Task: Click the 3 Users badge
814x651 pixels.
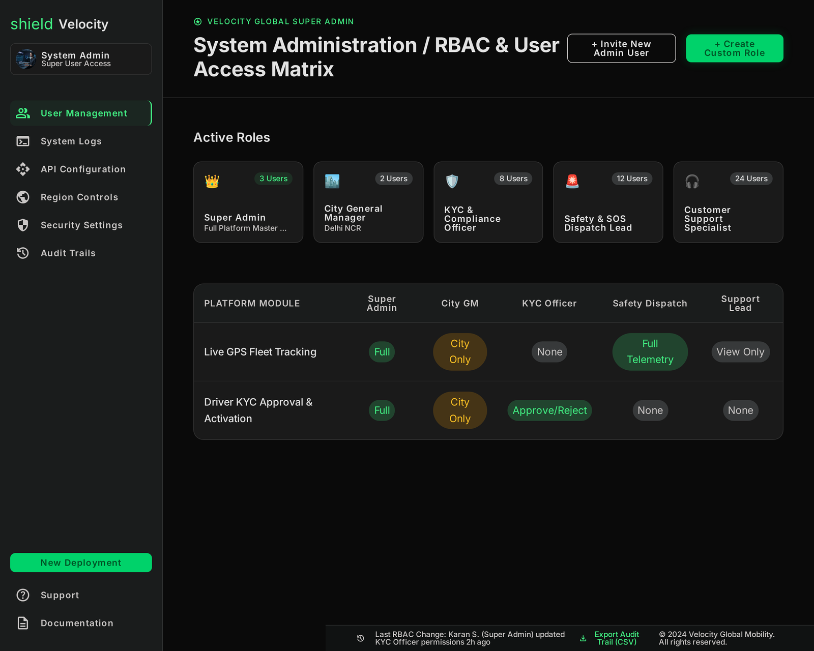Action: (x=273, y=179)
